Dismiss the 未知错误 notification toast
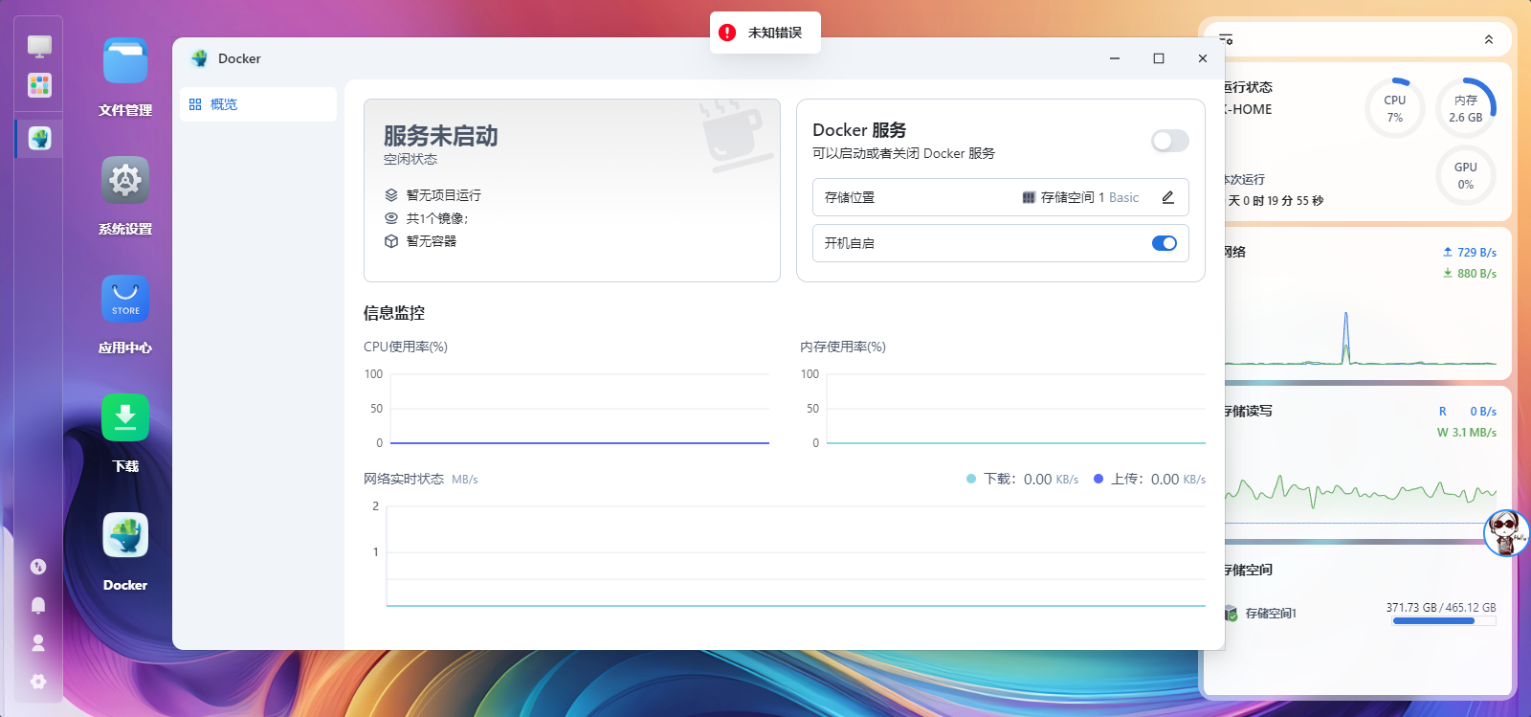The width and height of the screenshot is (1531, 717). tap(765, 33)
